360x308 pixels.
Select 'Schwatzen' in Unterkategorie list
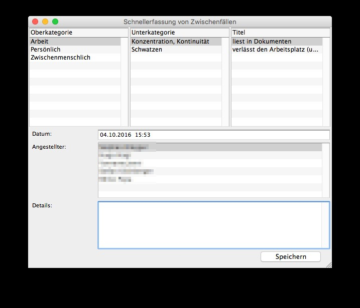pos(175,50)
